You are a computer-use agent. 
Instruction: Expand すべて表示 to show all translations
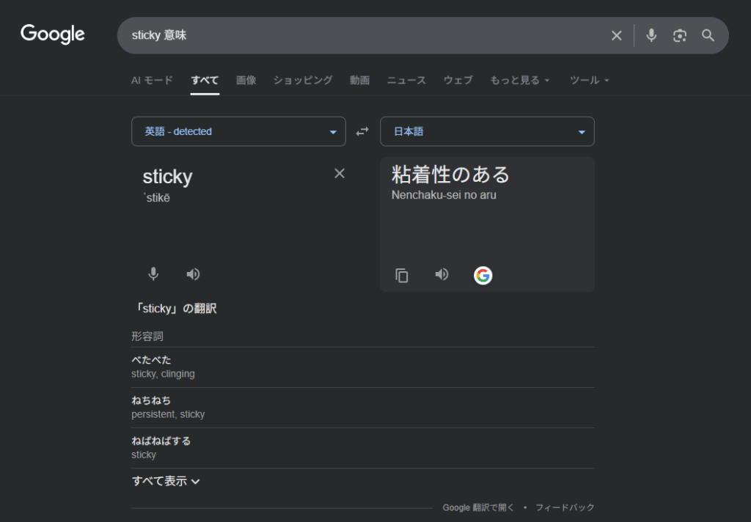point(166,482)
